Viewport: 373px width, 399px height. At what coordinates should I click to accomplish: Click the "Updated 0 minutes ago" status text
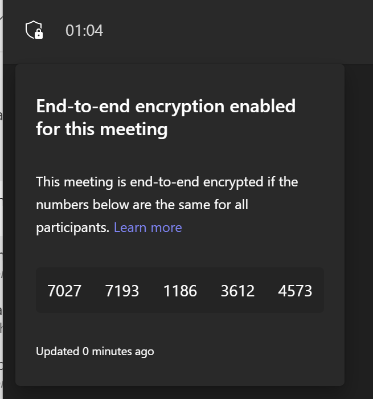(95, 351)
